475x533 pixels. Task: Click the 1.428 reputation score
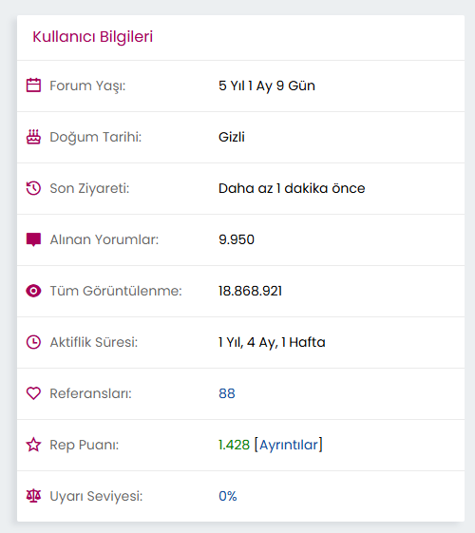[234, 445]
